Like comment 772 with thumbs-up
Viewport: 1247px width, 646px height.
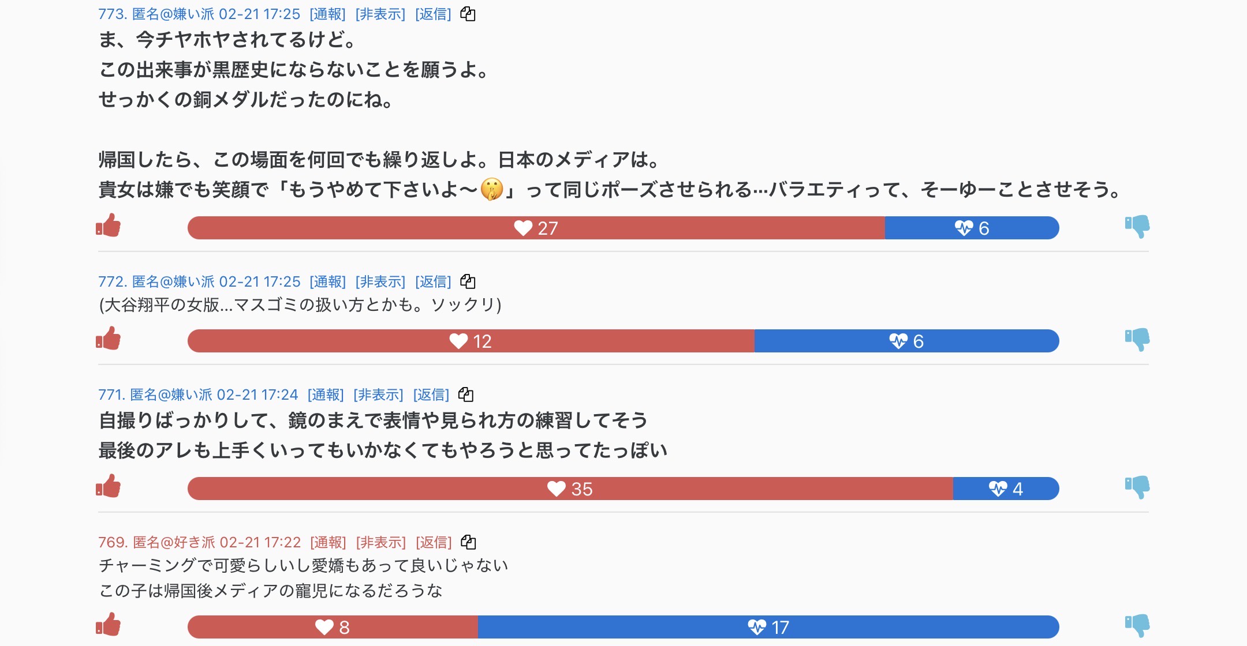pyautogui.click(x=109, y=339)
